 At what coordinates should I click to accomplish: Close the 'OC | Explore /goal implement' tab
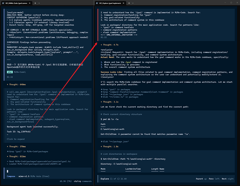tap(124, 3)
